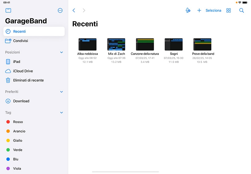Click the Mix di Zach file name
The image size is (251, 174).
[116, 54]
